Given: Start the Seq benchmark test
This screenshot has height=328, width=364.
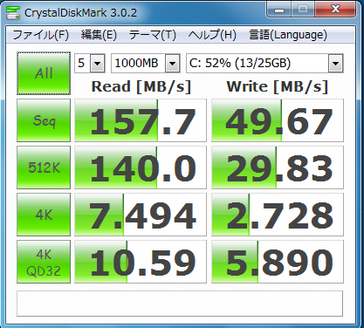Looking at the screenshot, I should [x=44, y=120].
